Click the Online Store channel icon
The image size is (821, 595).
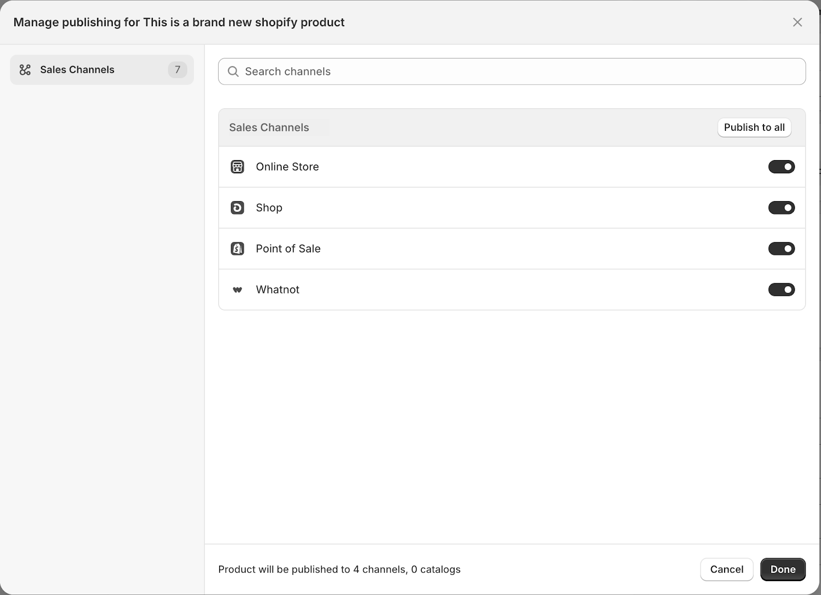[x=237, y=167]
